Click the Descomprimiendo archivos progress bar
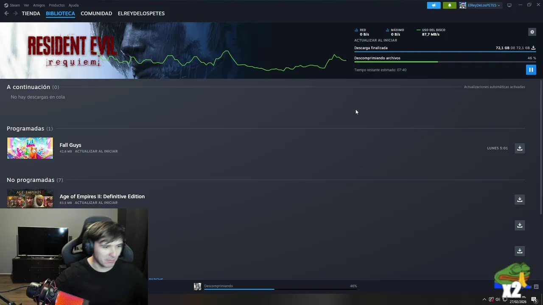Image resolution: width=543 pixels, height=305 pixels. pos(445,62)
